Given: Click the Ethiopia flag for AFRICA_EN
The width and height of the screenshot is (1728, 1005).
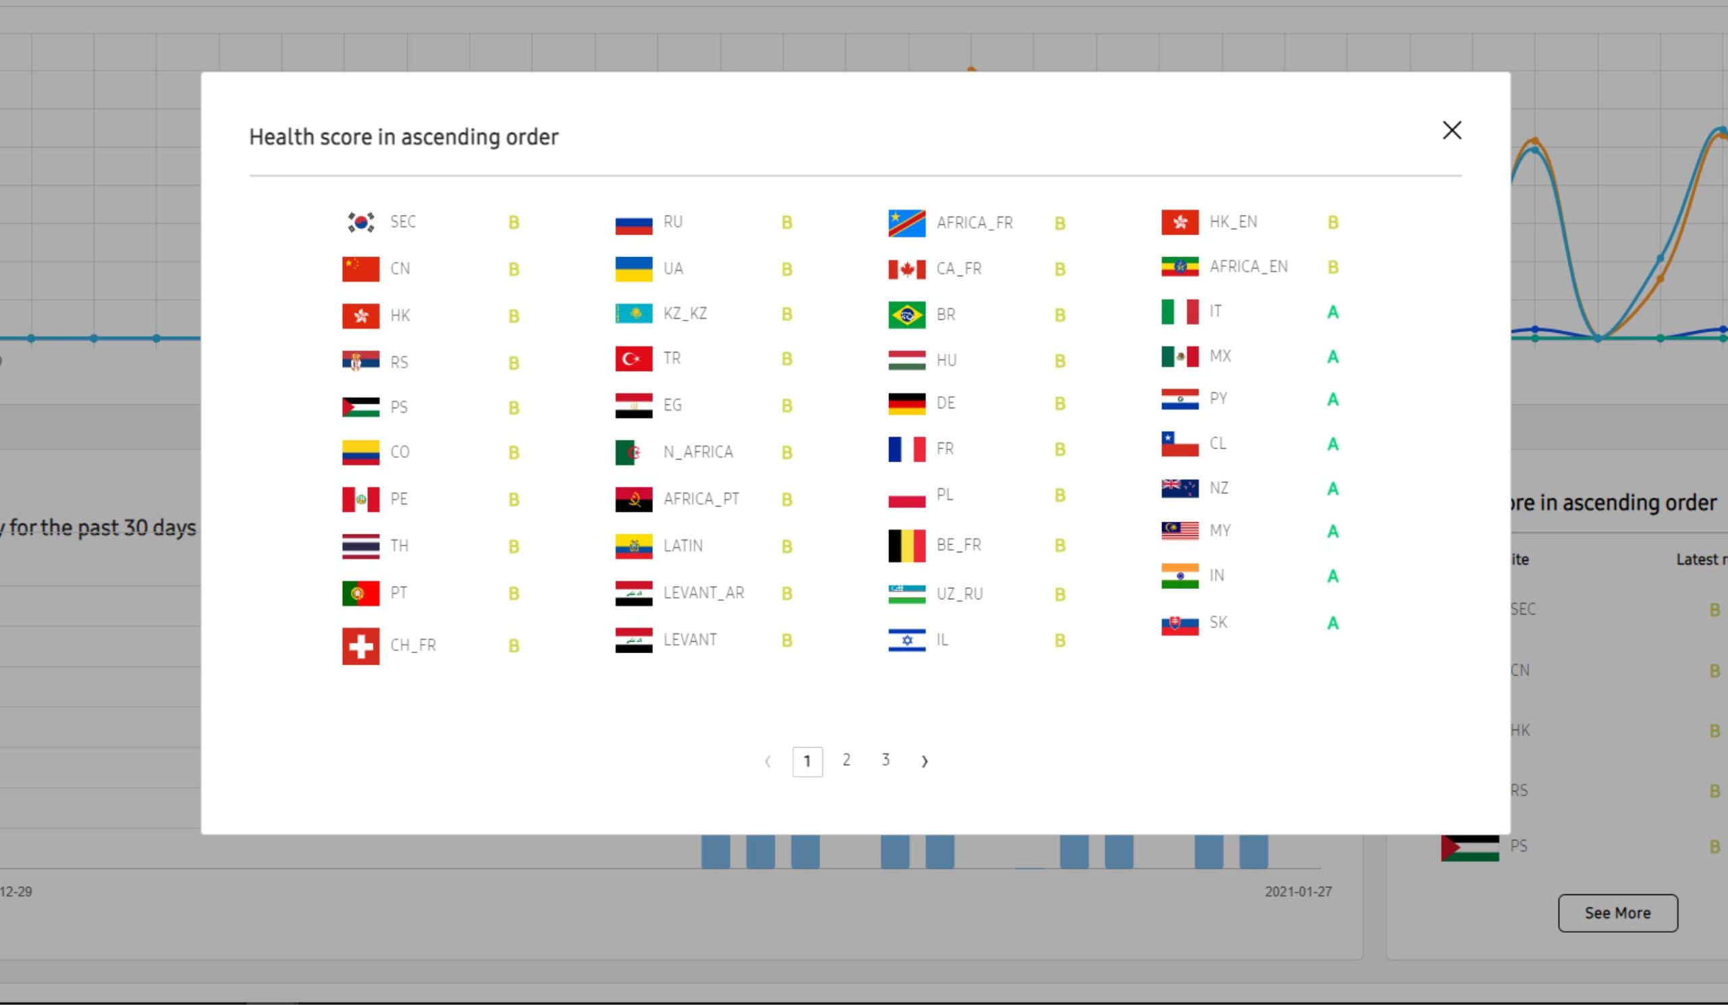Looking at the screenshot, I should point(1179,266).
